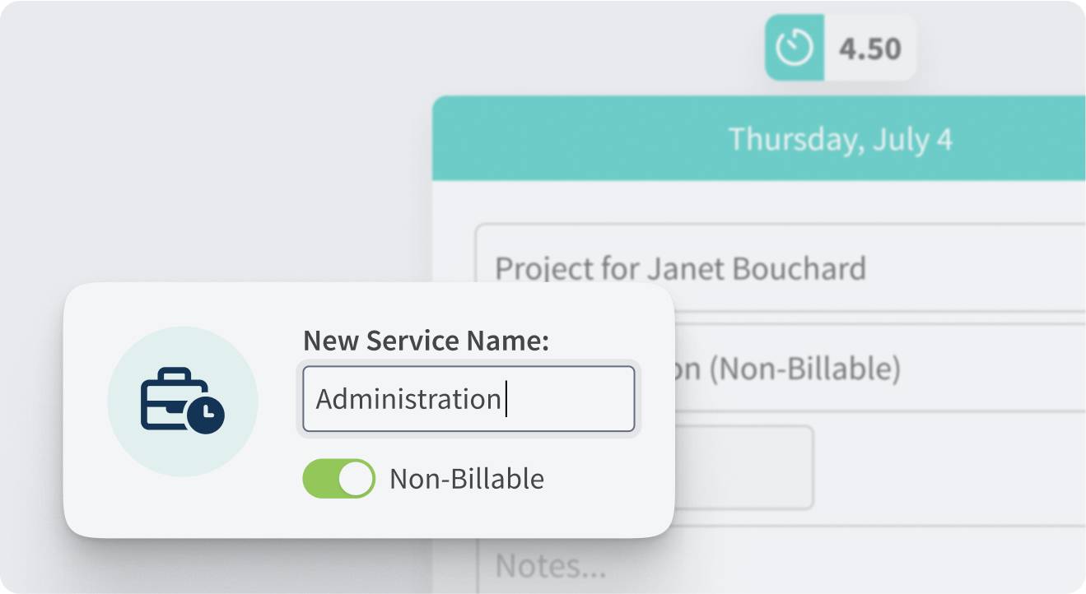Click the "(Non-Billable)" text in the service row
The height and width of the screenshot is (594, 1086).
[x=804, y=369]
